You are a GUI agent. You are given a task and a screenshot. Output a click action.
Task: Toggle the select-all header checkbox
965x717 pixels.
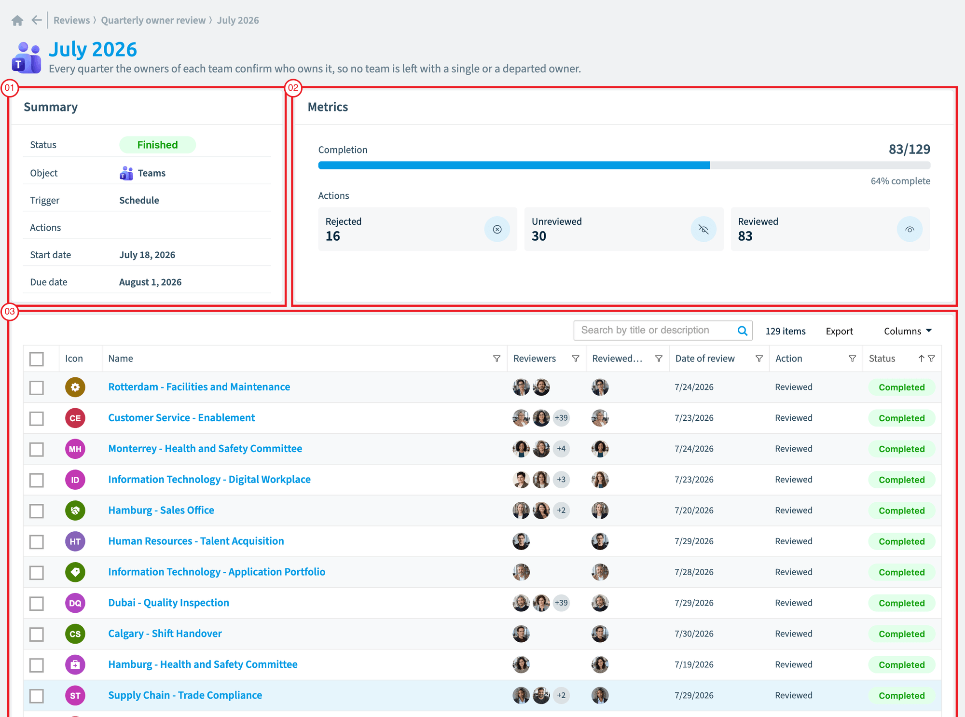[x=37, y=359]
